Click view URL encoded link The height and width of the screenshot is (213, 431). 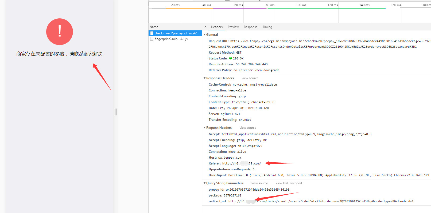point(289,183)
